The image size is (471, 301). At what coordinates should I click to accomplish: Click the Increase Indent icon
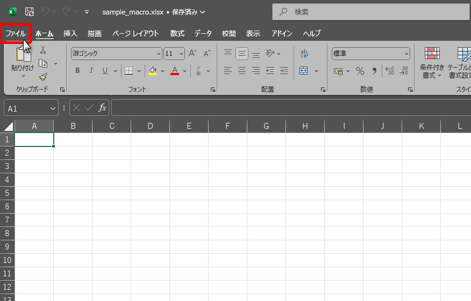pos(283,71)
